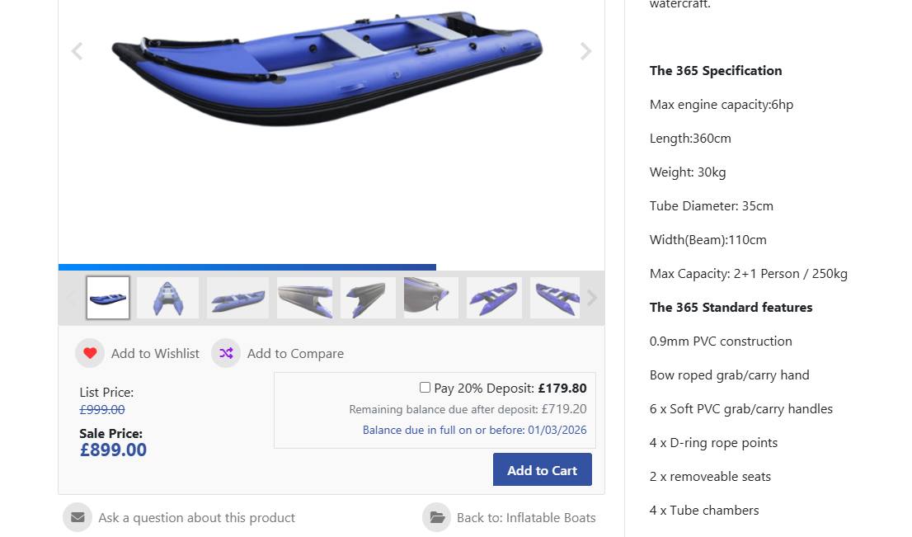Move thumbnail strip back with left chevron
The height and width of the screenshot is (537, 912).
click(x=72, y=298)
